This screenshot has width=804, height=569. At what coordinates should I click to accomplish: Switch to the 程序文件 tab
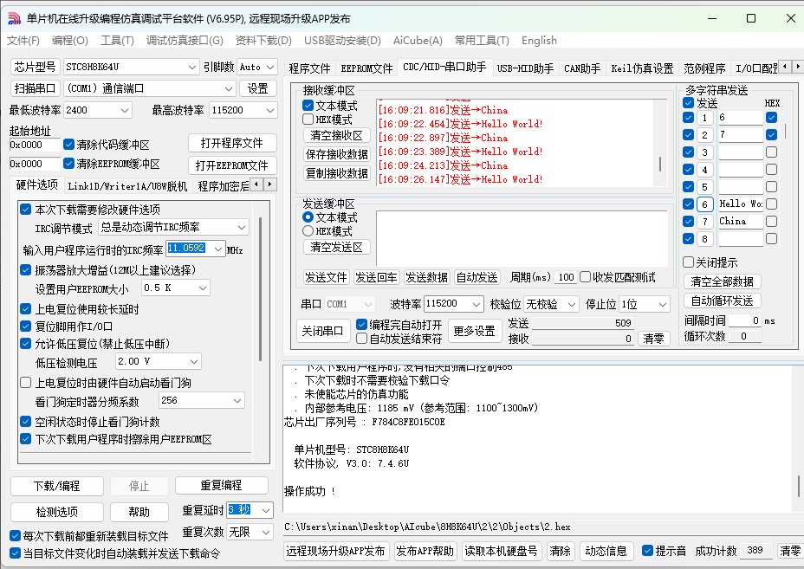point(309,68)
